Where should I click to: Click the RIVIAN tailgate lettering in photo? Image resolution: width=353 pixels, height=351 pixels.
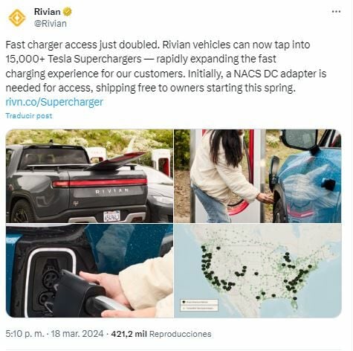[x=112, y=191]
